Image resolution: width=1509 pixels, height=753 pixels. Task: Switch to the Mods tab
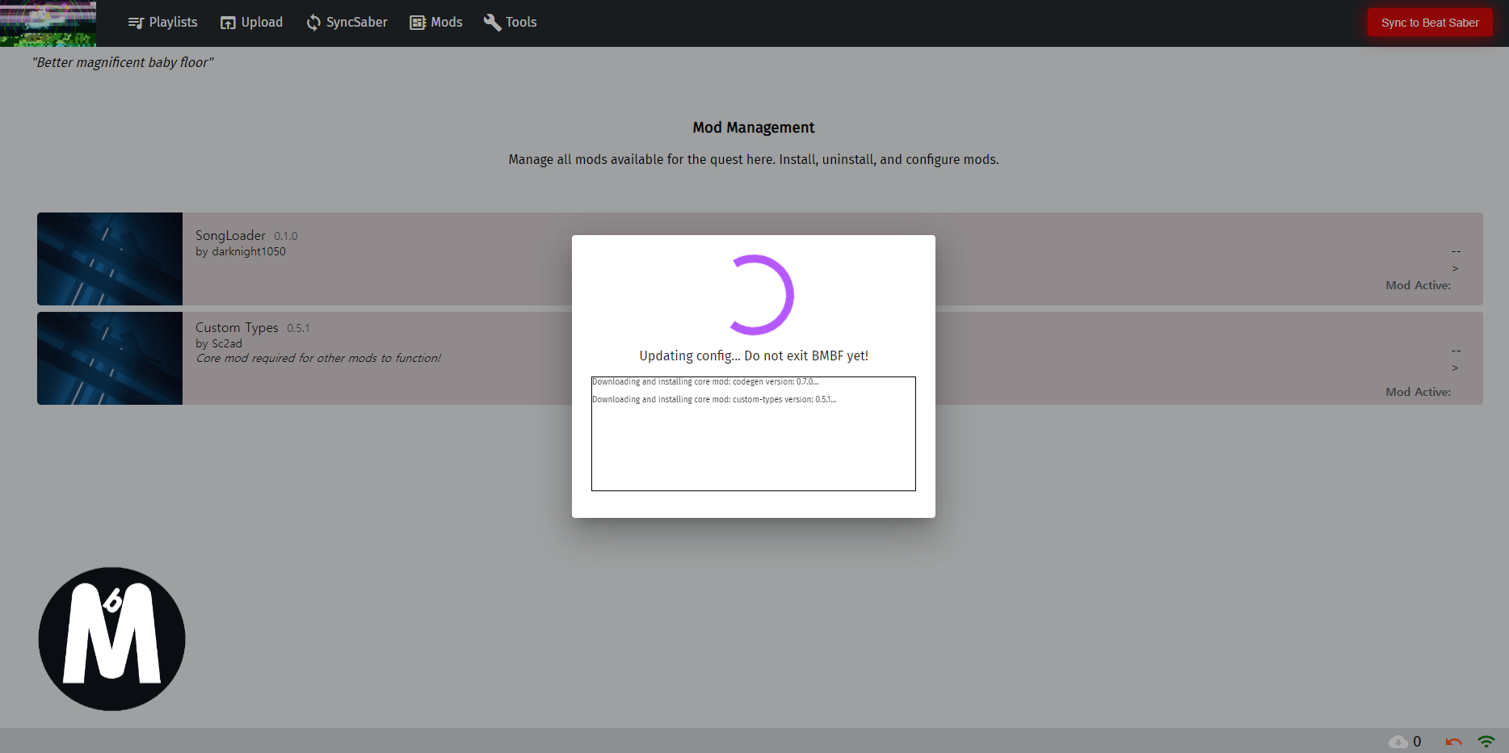tap(436, 23)
